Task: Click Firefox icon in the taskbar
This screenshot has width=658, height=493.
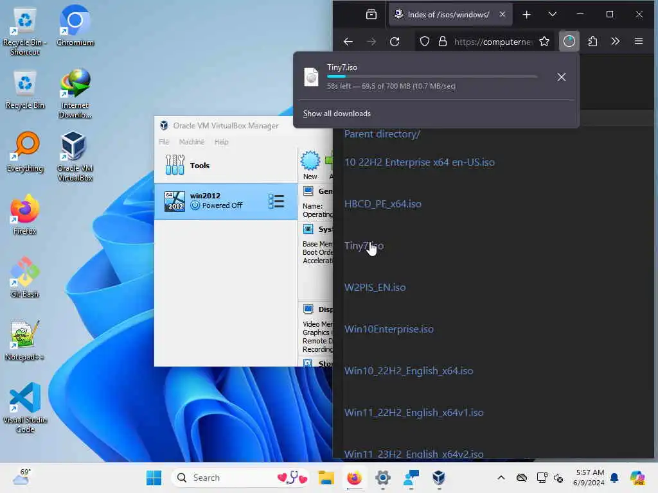Action: point(355,478)
